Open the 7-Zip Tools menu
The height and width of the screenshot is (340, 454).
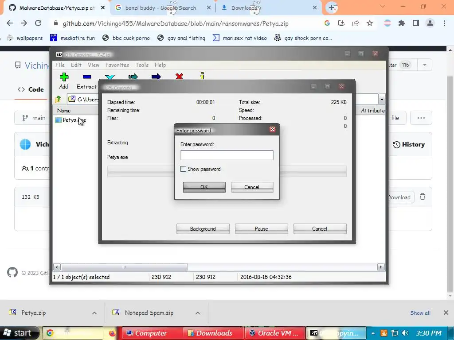[x=142, y=65]
